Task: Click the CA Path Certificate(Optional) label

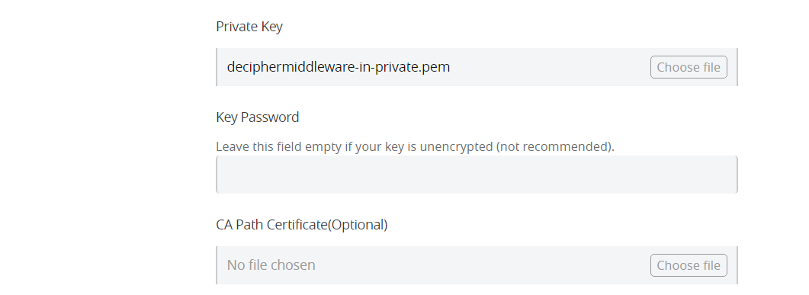Action: [x=302, y=225]
